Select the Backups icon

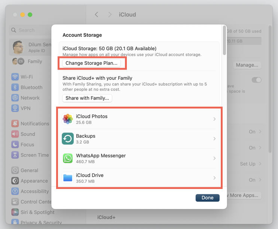[x=68, y=138]
